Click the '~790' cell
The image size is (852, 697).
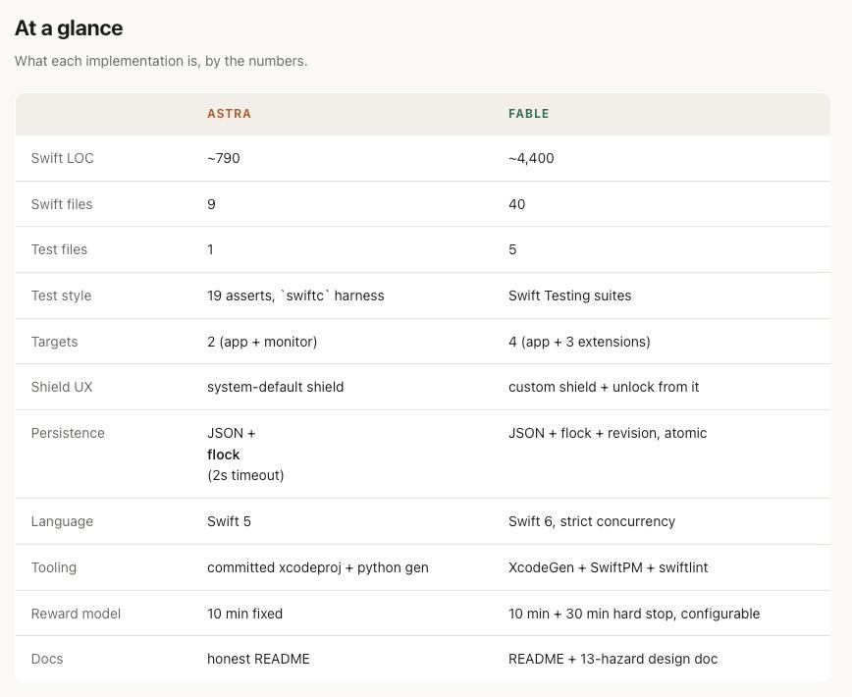tap(224, 158)
